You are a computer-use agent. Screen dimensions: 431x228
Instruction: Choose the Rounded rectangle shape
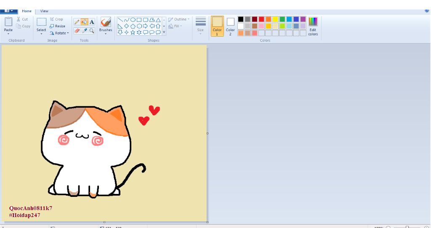(145, 20)
